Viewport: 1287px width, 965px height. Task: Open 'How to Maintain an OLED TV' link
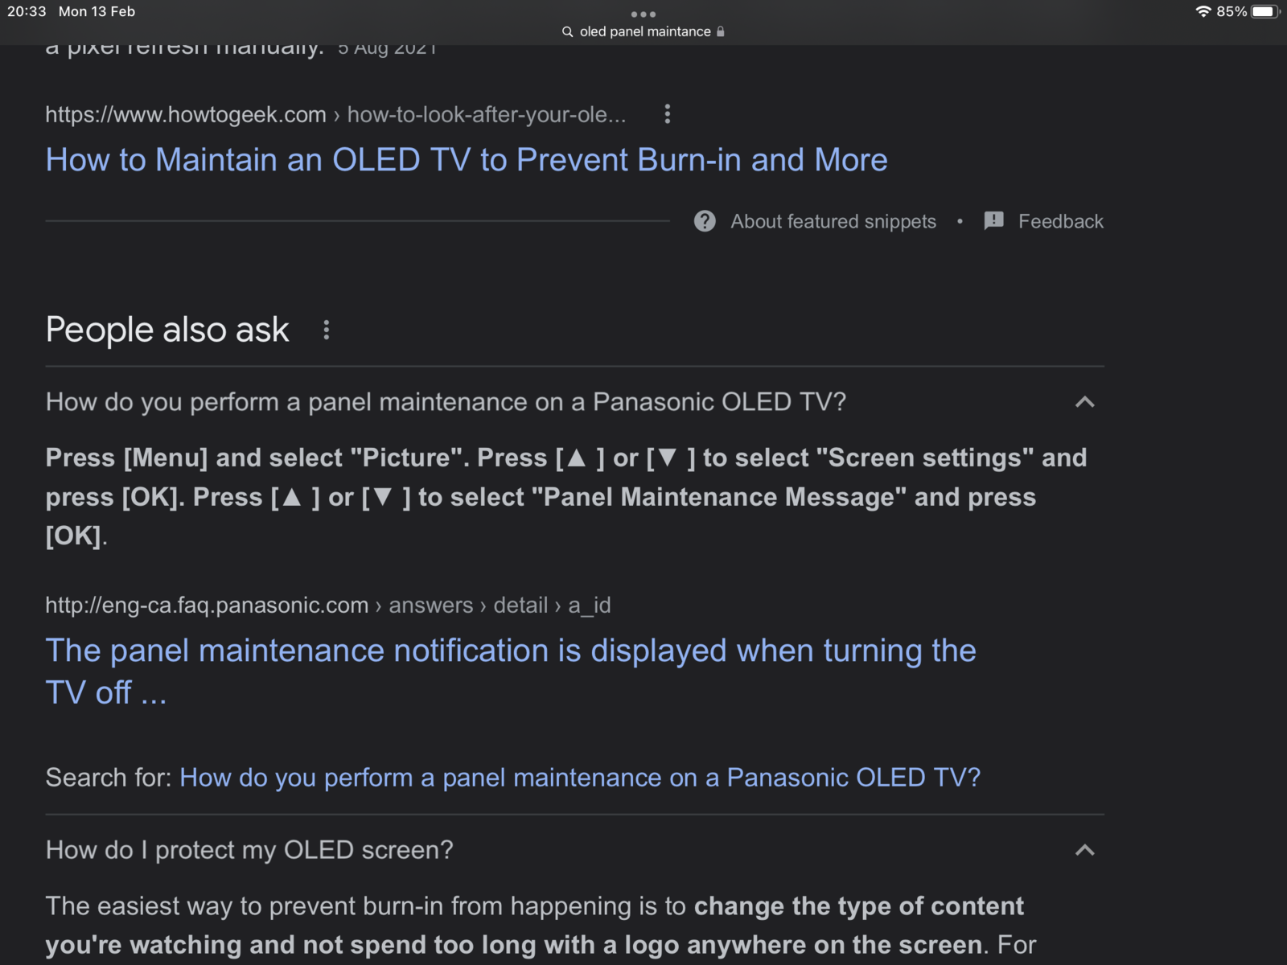pyautogui.click(x=467, y=160)
